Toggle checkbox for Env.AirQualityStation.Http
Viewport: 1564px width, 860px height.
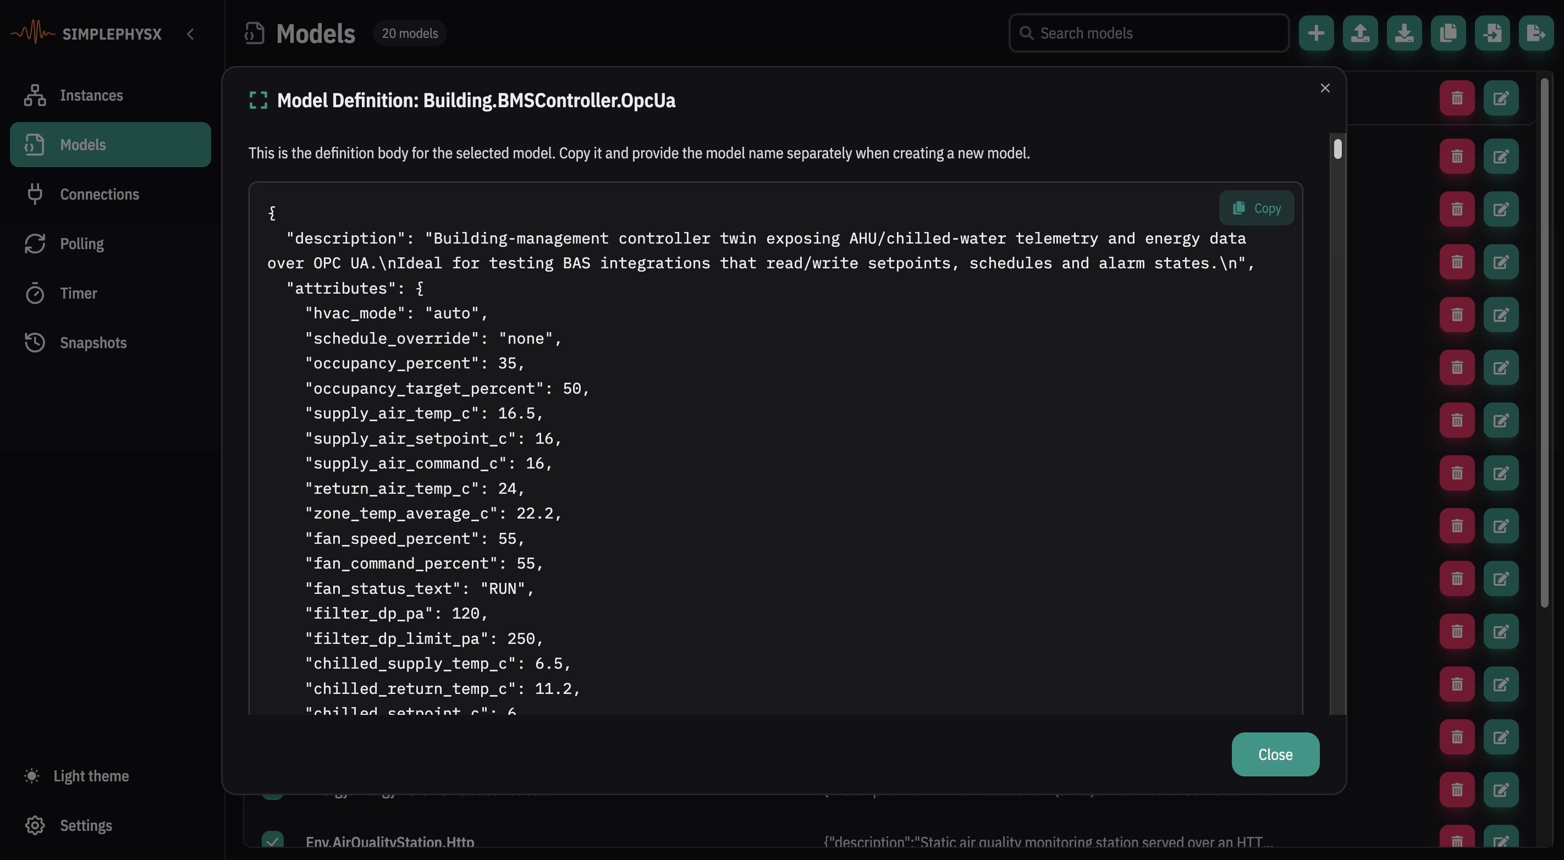tap(273, 841)
